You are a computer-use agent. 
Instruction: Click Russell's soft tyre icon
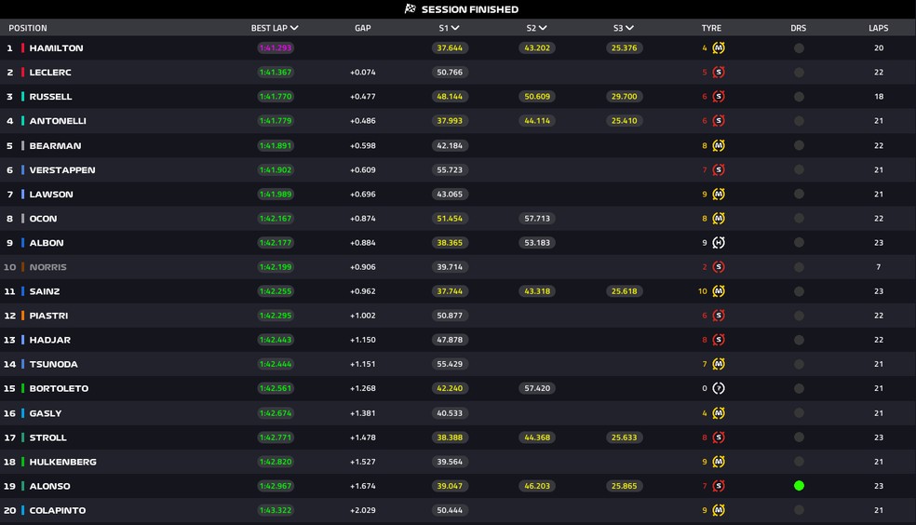pyautogui.click(x=719, y=97)
